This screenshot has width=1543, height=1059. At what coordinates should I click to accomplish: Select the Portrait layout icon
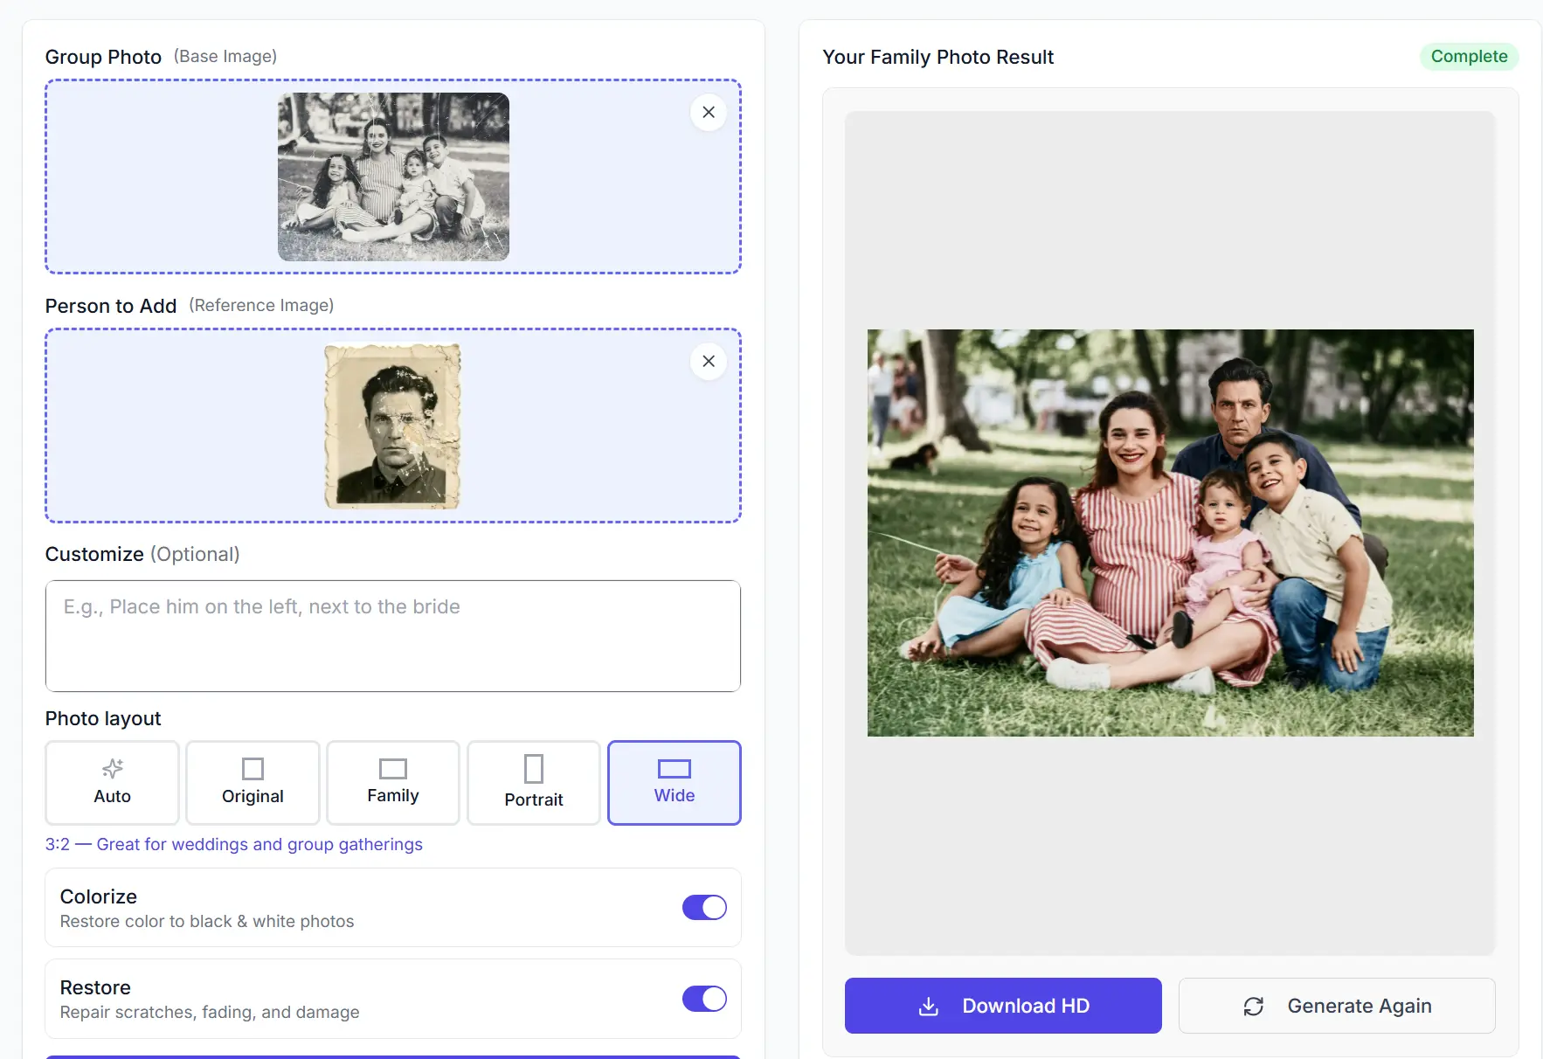click(x=534, y=769)
